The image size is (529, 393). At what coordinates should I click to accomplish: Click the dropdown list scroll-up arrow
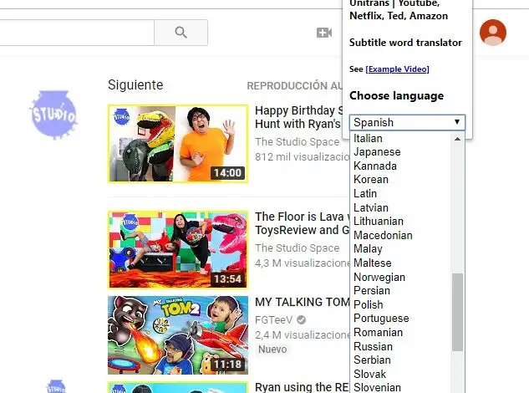click(x=457, y=139)
